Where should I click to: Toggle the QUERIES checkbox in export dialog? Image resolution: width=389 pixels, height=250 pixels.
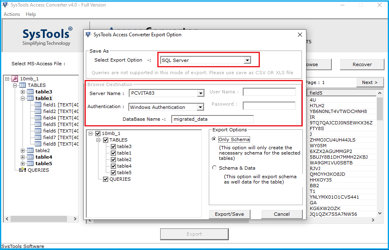[x=105, y=179]
